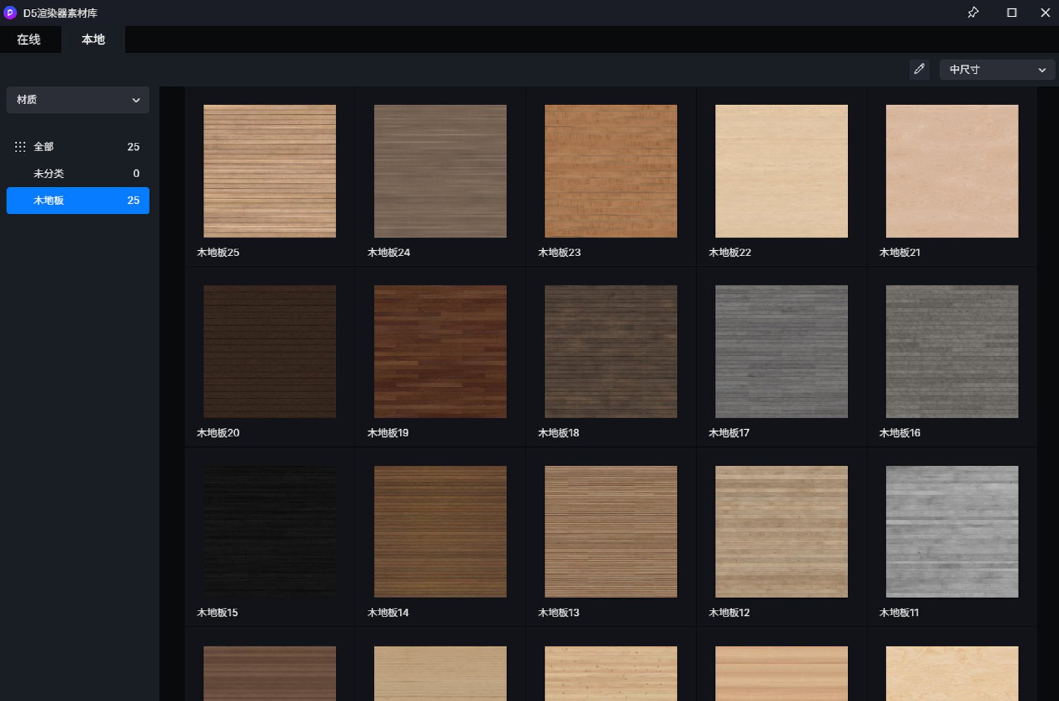1059x701 pixels.
Task: Select the 全部 category
Action: [78, 146]
